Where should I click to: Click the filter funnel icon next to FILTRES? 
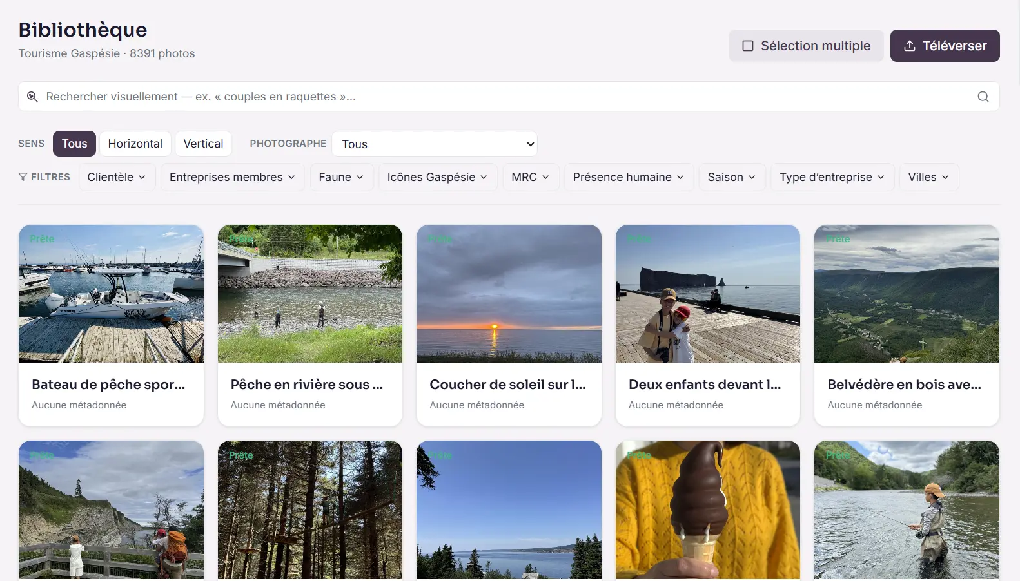pyautogui.click(x=23, y=177)
